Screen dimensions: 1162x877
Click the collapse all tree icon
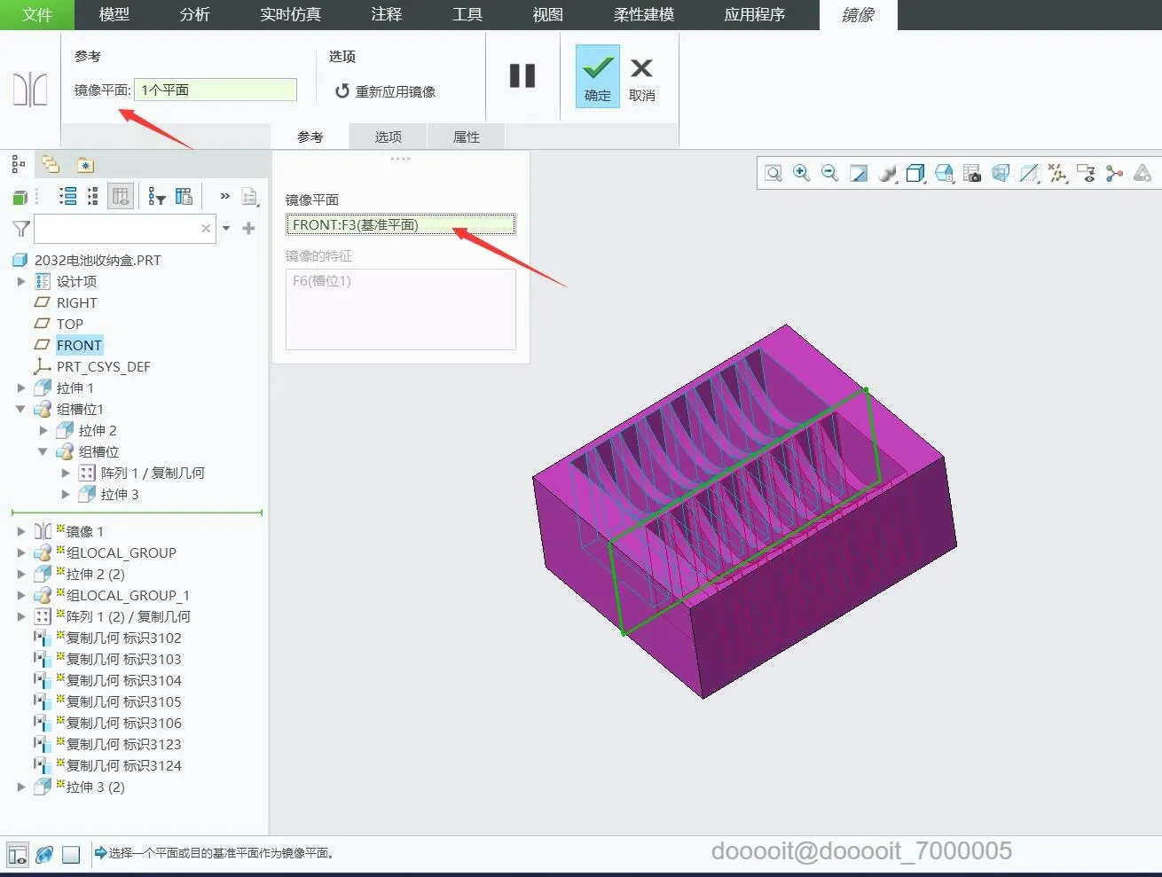click(92, 197)
